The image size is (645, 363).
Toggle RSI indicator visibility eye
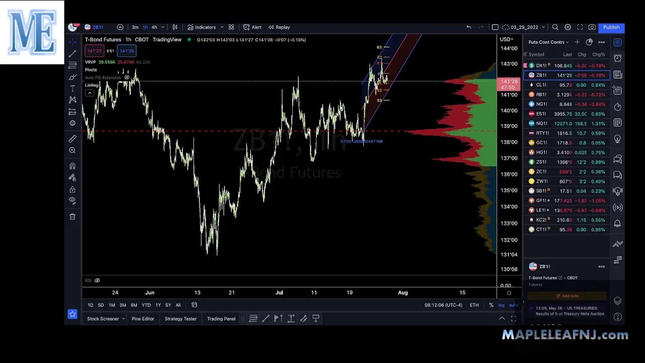[97, 280]
